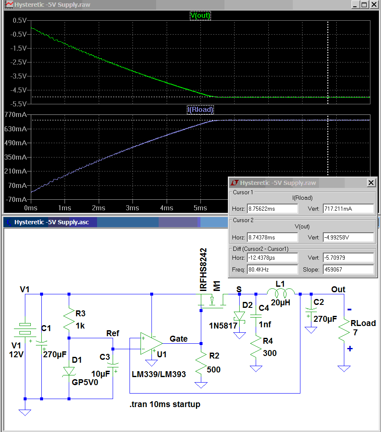Click the ground symbol under R4

(x=256, y=368)
